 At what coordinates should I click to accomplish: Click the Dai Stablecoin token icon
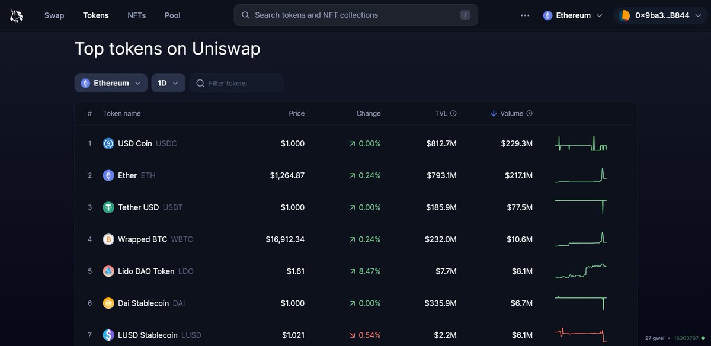coord(108,303)
